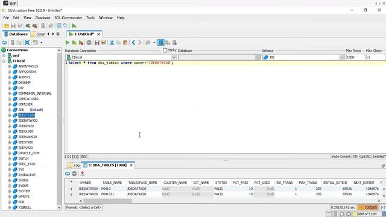Click the list icon next to Scripts tab arrows

pyautogui.click(x=58, y=34)
